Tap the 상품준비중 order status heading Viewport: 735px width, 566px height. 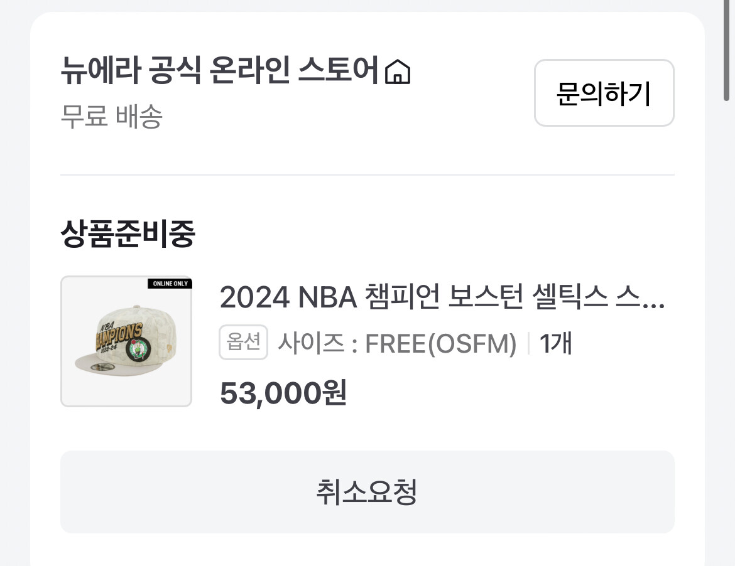click(x=128, y=234)
